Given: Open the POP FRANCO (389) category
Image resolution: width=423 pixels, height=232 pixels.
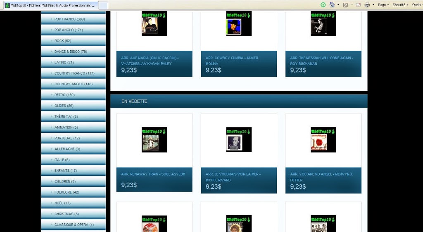Looking at the screenshot, I should pos(74,19).
